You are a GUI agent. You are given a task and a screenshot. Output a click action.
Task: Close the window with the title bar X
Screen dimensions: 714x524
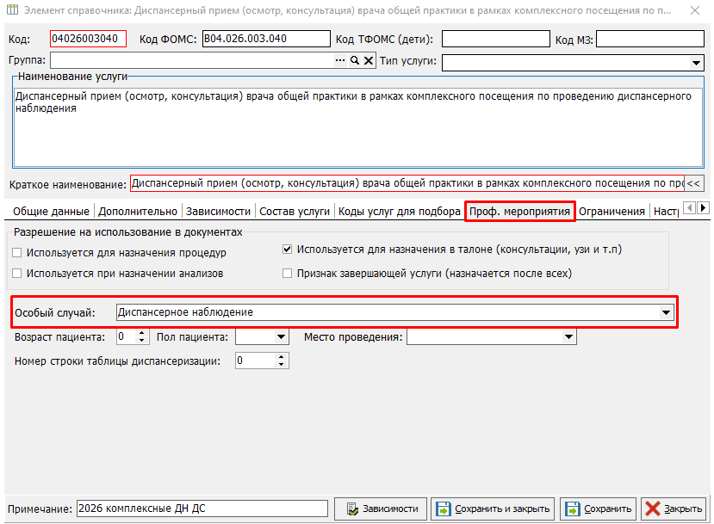click(x=695, y=10)
